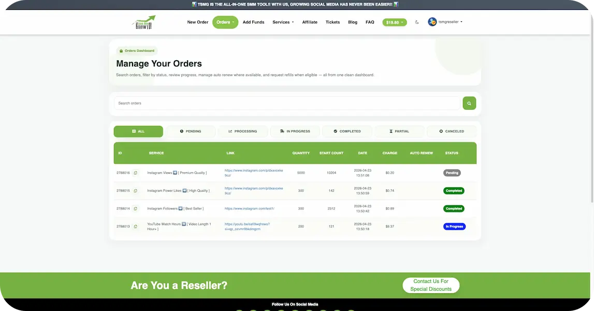Click the QUANTITY column header
The image size is (594, 311).
tap(301, 153)
